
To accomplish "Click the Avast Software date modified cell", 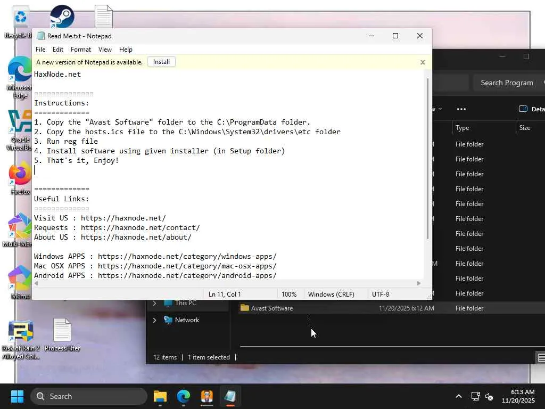I will point(407,308).
